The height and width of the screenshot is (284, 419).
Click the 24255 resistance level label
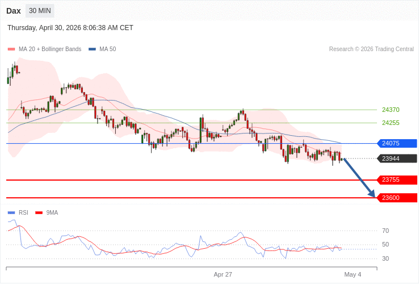(x=391, y=123)
